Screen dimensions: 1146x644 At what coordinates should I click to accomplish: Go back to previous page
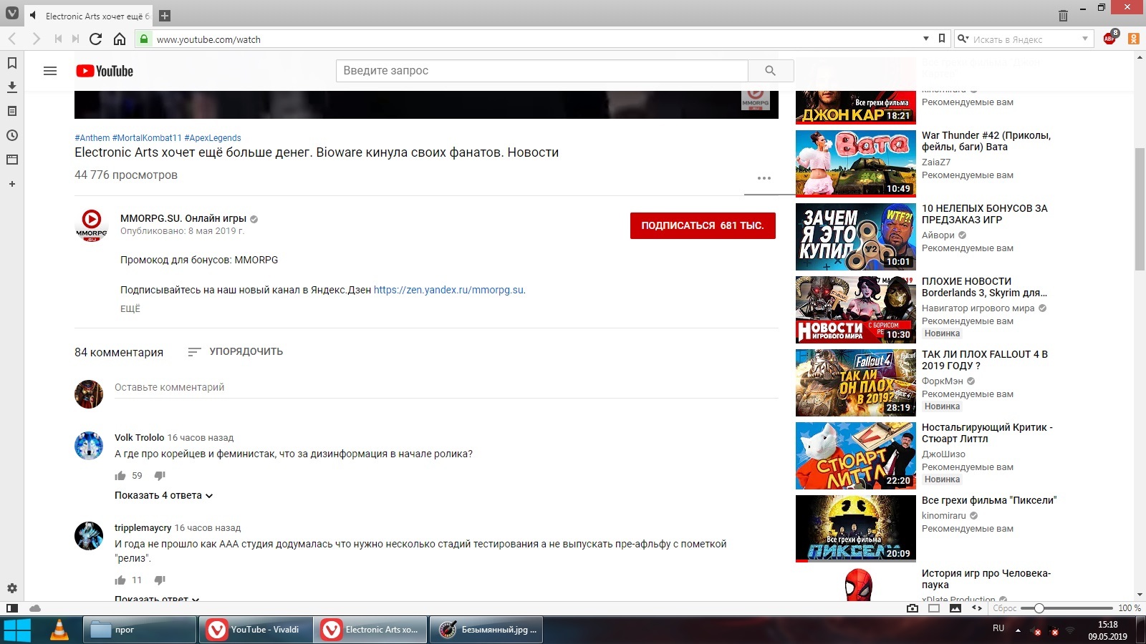tap(12, 39)
